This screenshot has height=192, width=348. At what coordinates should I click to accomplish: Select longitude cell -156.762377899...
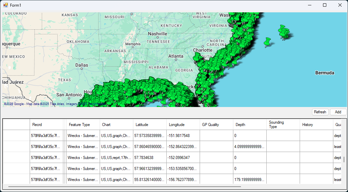pos(183,179)
